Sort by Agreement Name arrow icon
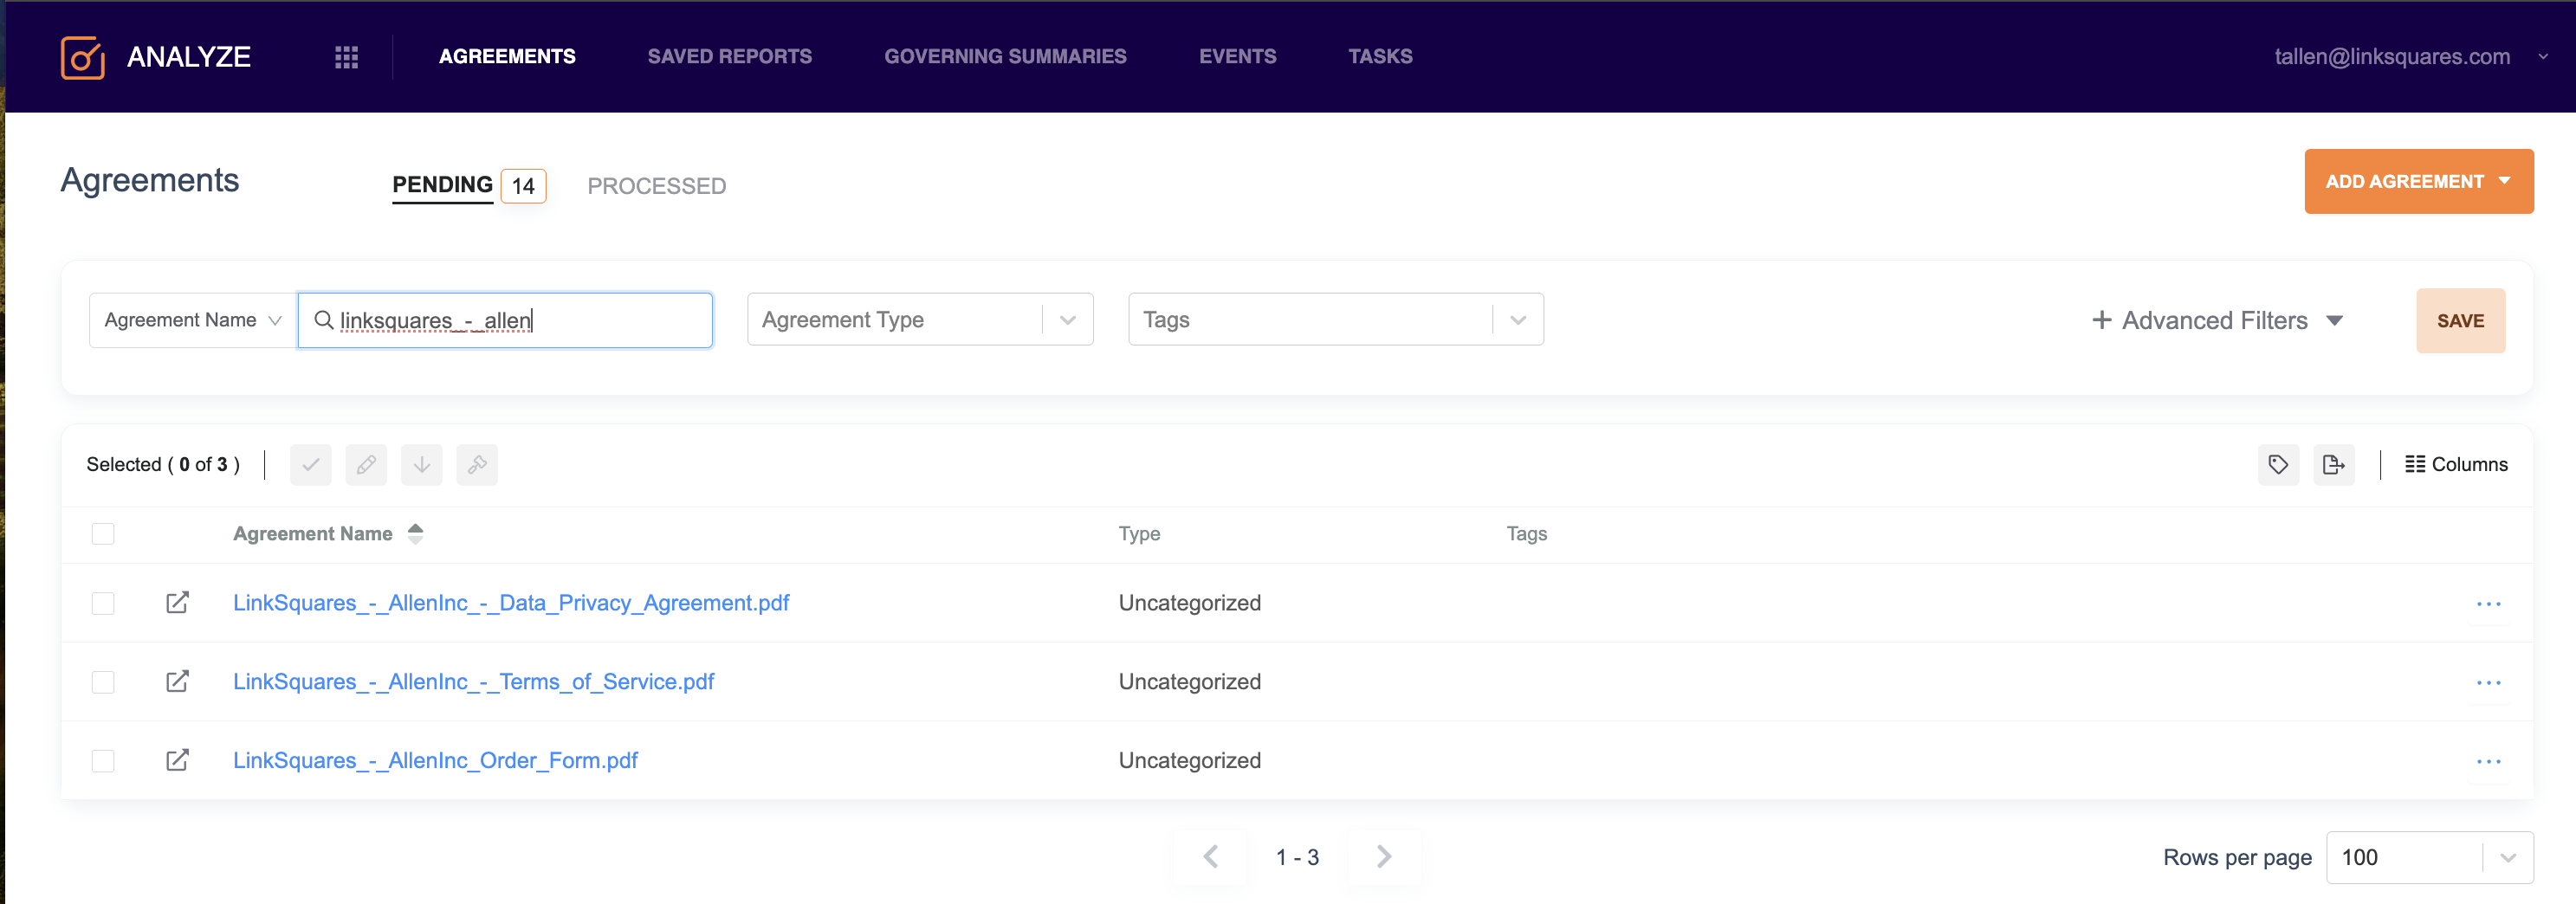 click(x=416, y=534)
